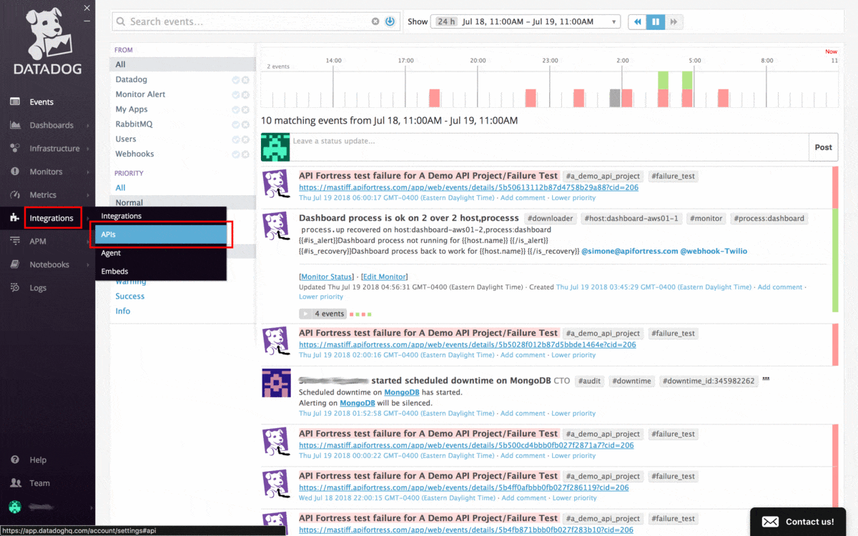Screen dimensions: 858x536
Task: Click the Datadog logo
Action: coord(47,41)
